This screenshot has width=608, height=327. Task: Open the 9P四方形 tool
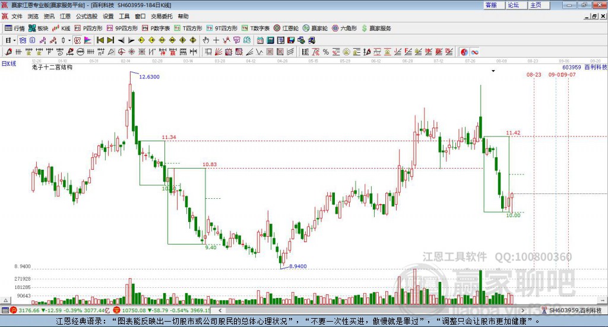click(x=122, y=28)
